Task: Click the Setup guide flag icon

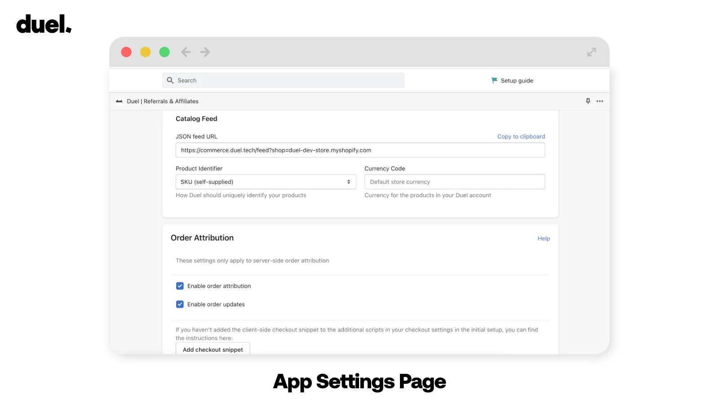Action: 494,80
